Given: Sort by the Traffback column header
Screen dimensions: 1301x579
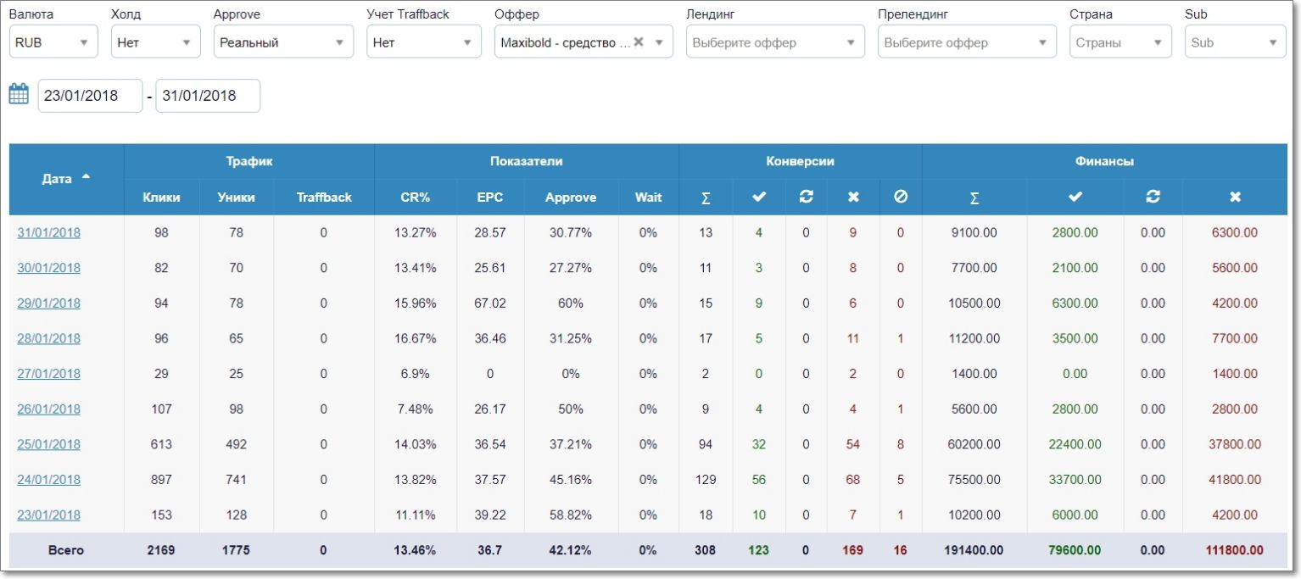Looking at the screenshot, I should coord(324,198).
